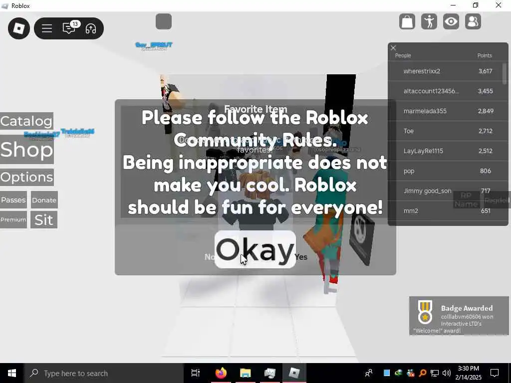The width and height of the screenshot is (511, 383).
Task: Open the Catalog menu
Action: tap(27, 121)
